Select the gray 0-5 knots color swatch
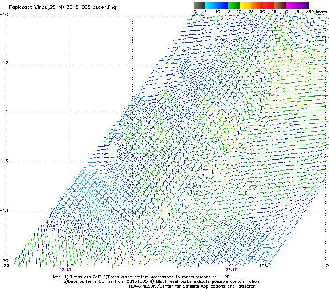This screenshot has height=289, width=329. 199,5
